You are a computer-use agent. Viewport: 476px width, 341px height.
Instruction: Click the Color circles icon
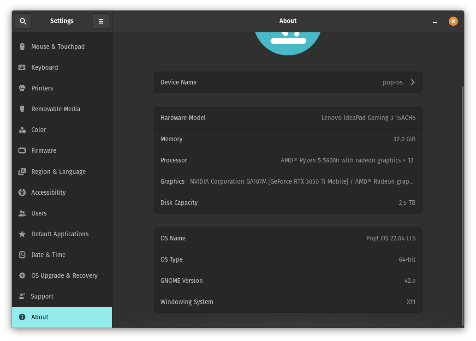pos(22,130)
